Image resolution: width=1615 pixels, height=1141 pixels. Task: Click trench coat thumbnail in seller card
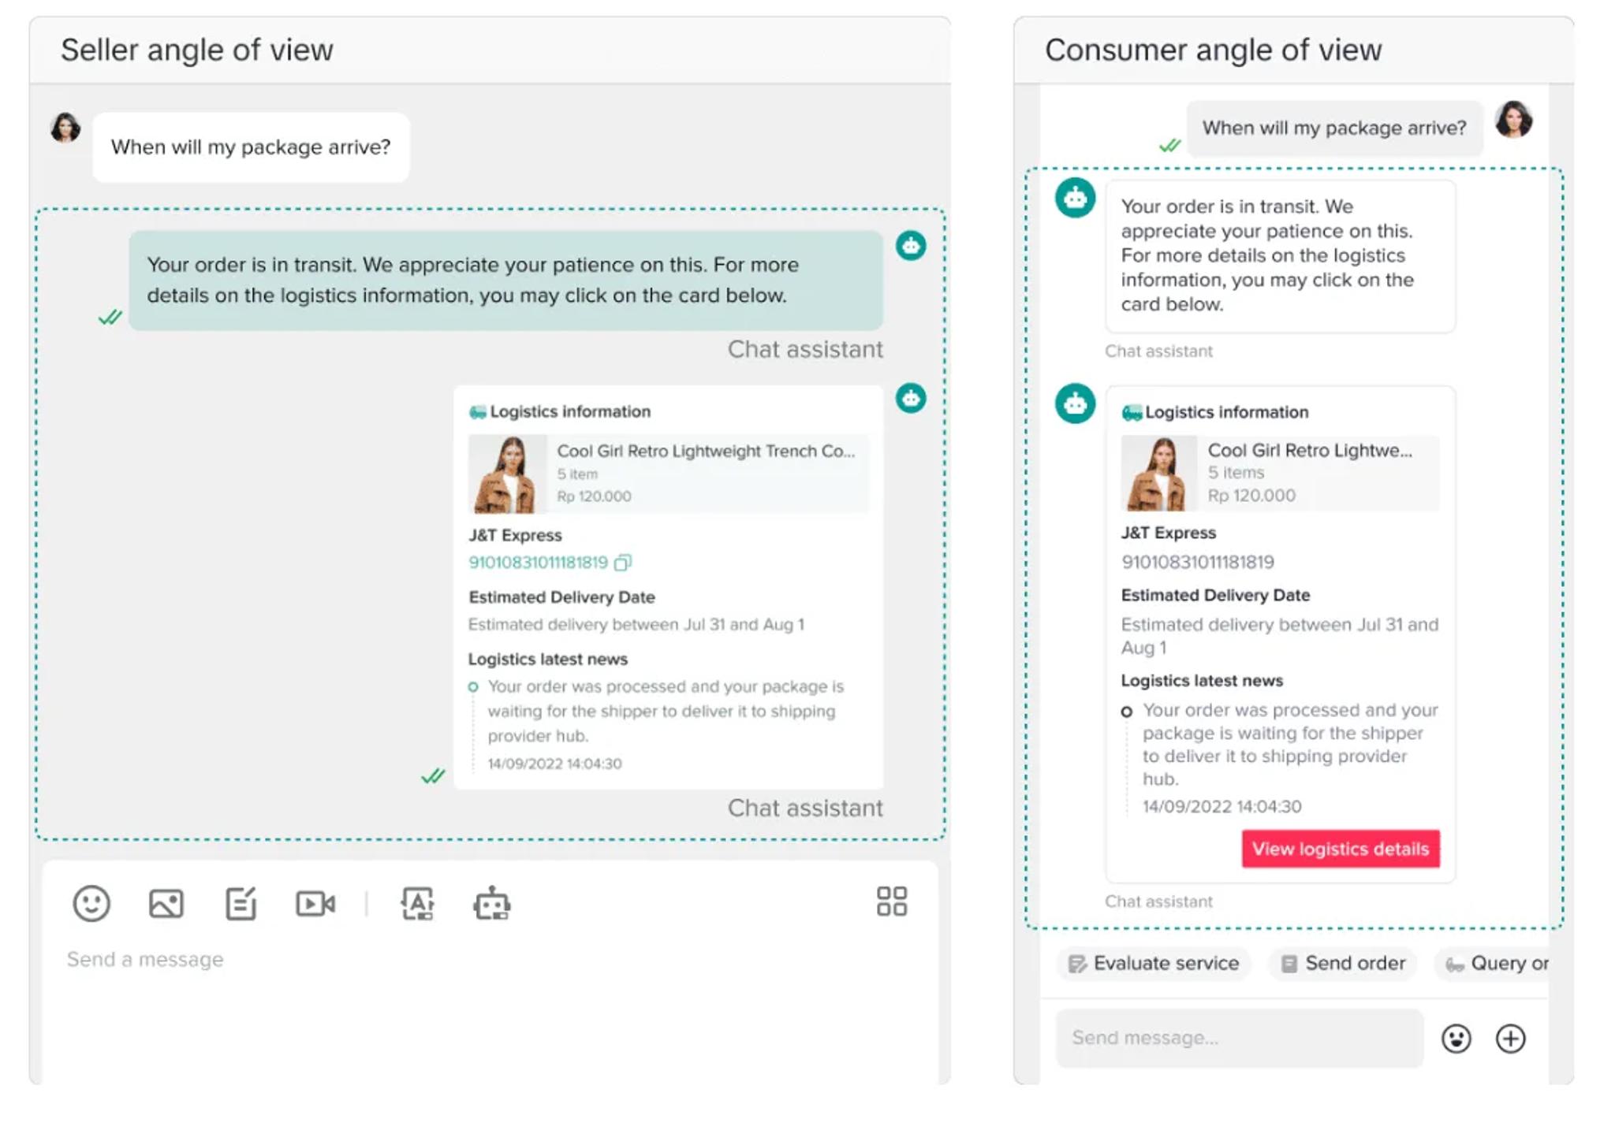(x=508, y=474)
